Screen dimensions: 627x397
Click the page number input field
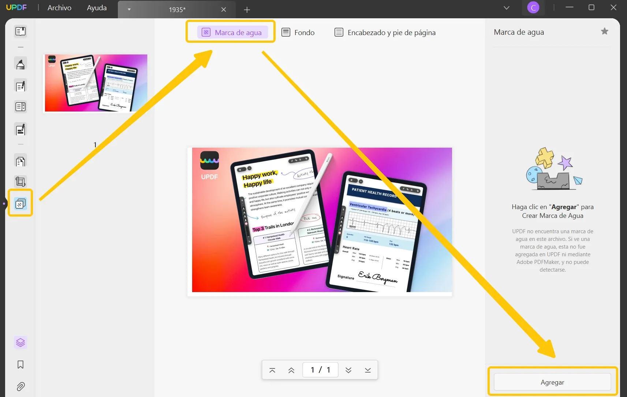(x=320, y=370)
